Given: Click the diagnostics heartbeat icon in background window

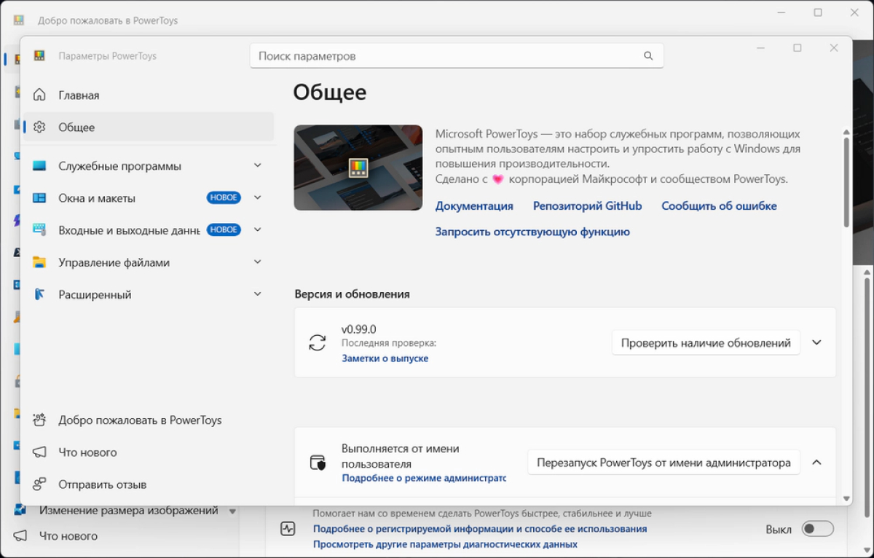Looking at the screenshot, I should click(x=288, y=529).
